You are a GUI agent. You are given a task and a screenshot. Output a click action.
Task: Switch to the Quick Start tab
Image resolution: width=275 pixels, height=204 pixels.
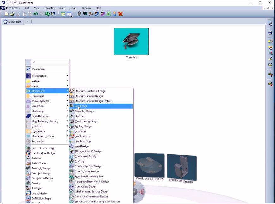(13, 22)
